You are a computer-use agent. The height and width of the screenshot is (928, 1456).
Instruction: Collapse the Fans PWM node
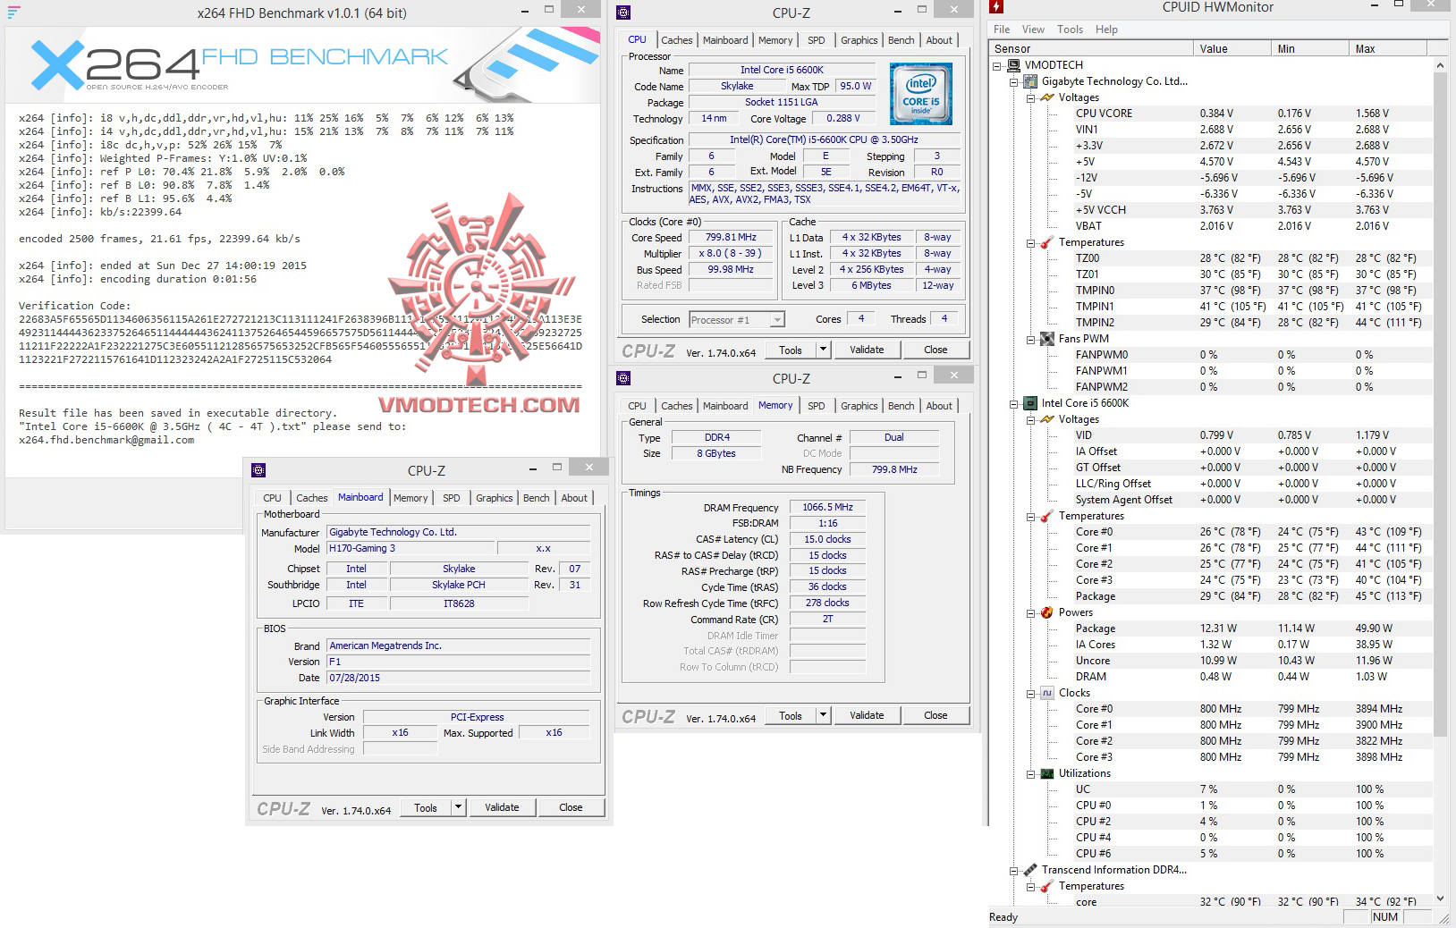1031,339
